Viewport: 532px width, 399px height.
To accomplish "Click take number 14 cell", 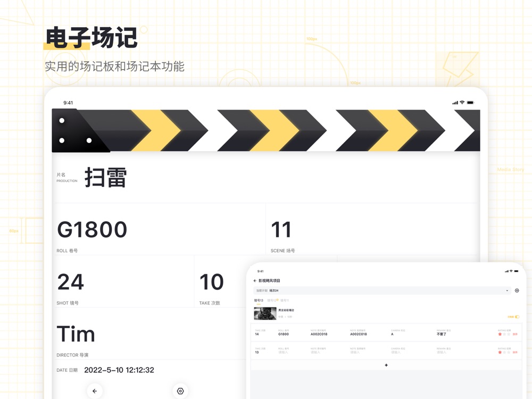I will (257, 334).
